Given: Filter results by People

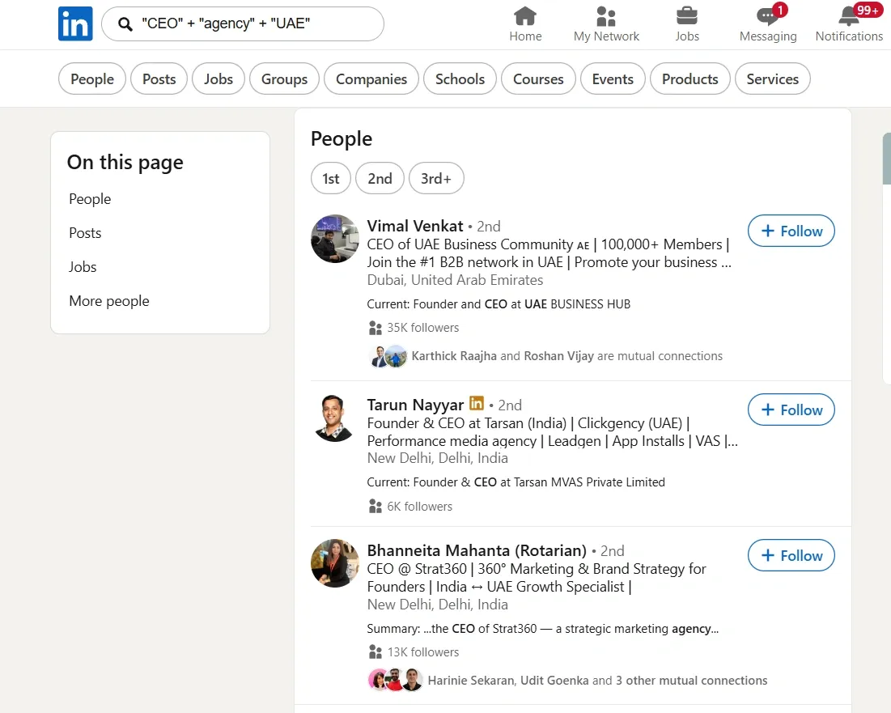Looking at the screenshot, I should (92, 79).
